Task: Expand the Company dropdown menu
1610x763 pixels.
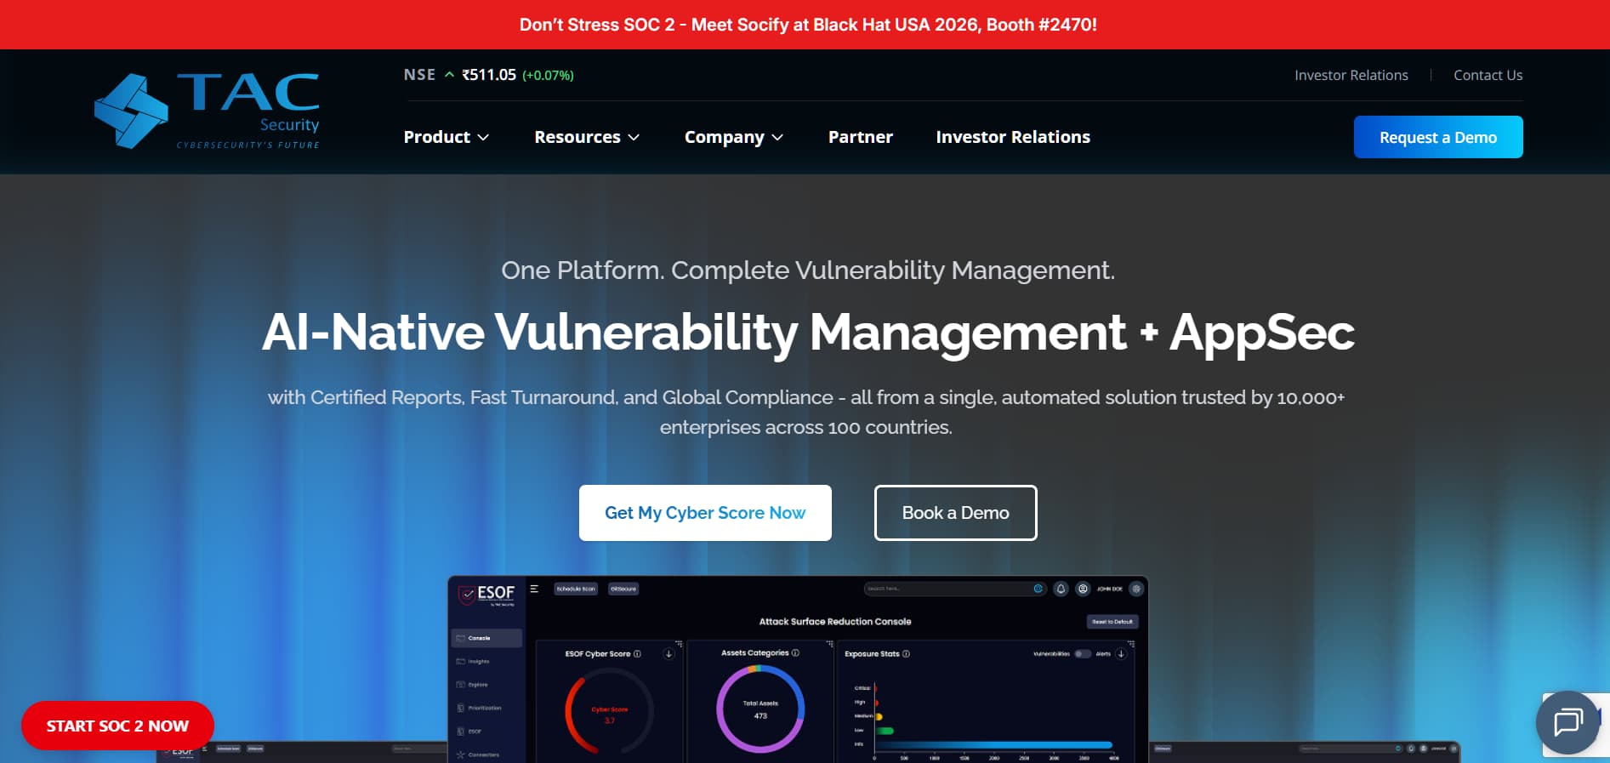Action: pyautogui.click(x=734, y=137)
